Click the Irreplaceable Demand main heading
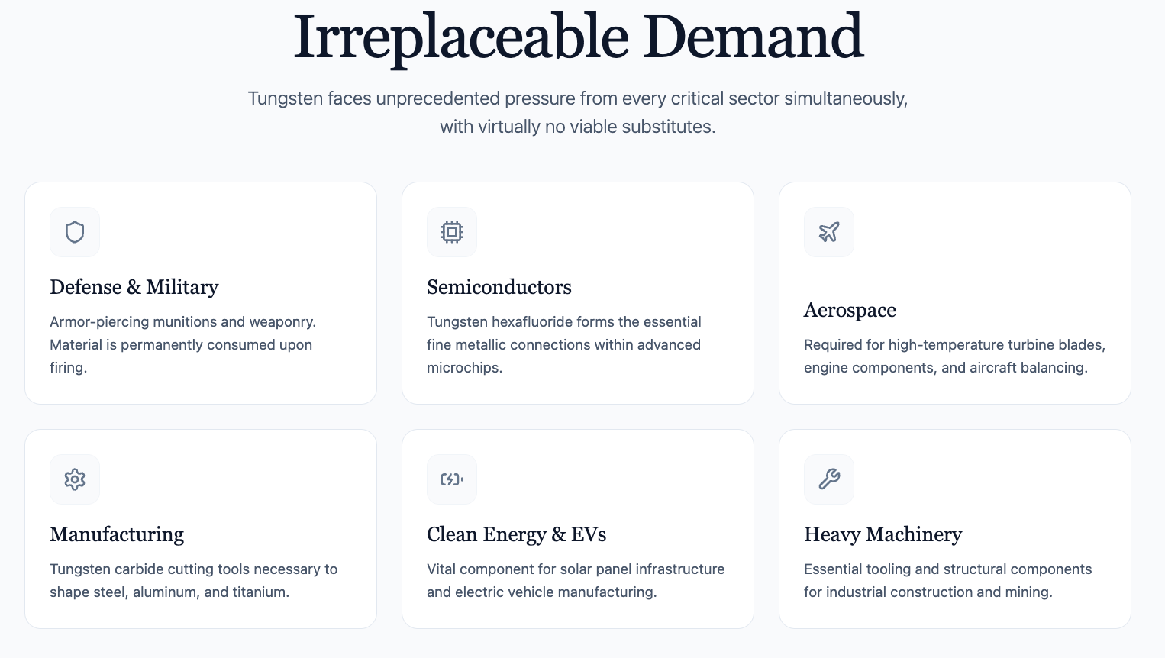The width and height of the screenshot is (1165, 658). pos(578,37)
